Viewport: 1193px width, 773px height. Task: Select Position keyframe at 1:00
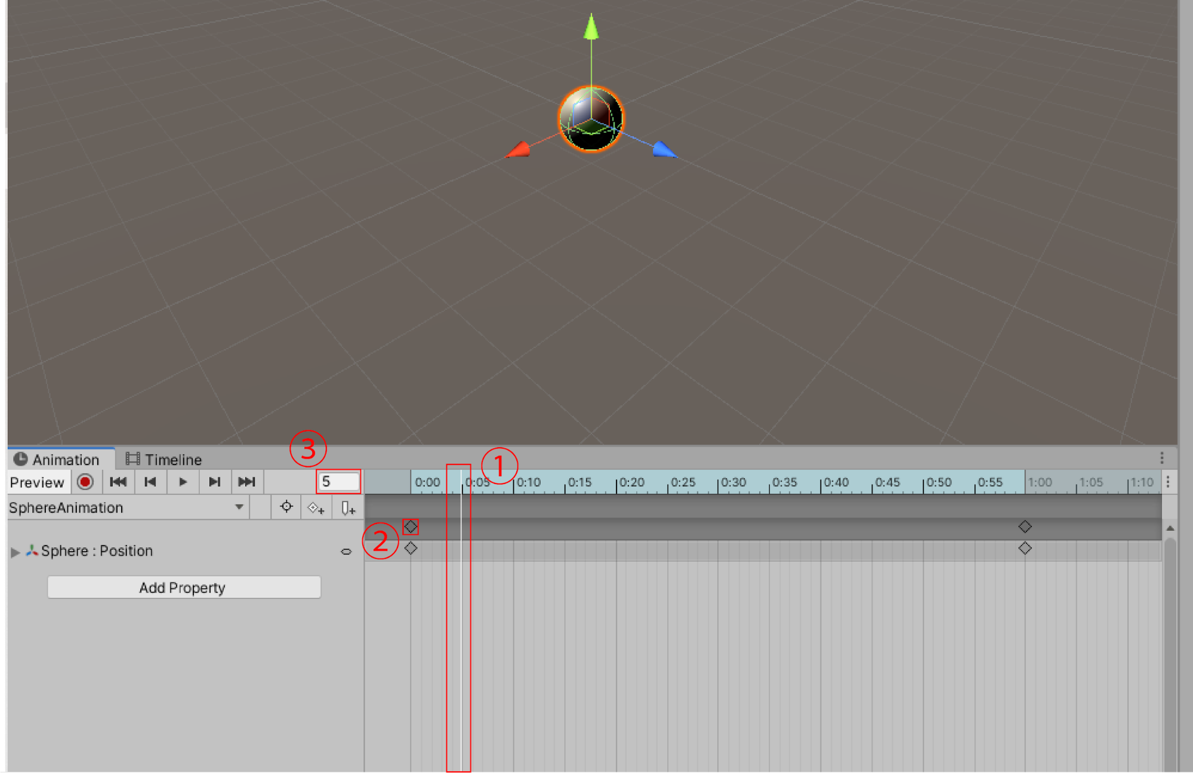point(1025,548)
